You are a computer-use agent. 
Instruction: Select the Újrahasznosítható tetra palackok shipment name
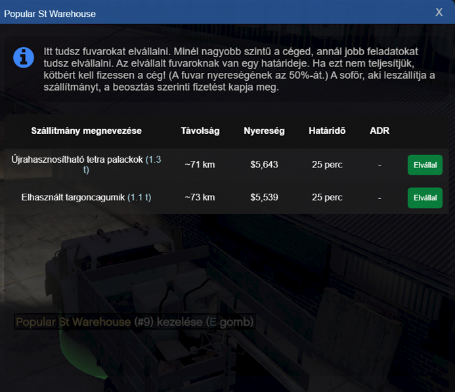tap(77, 160)
